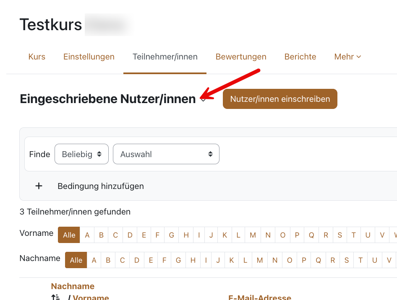Filter Nachname by letter T
Screen dimensions: 397x300
[x=360, y=260]
